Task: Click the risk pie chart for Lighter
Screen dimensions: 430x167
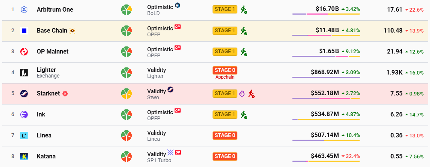Action: click(126, 72)
